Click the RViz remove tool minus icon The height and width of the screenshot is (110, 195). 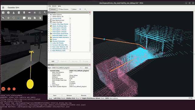[x=85, y=9]
